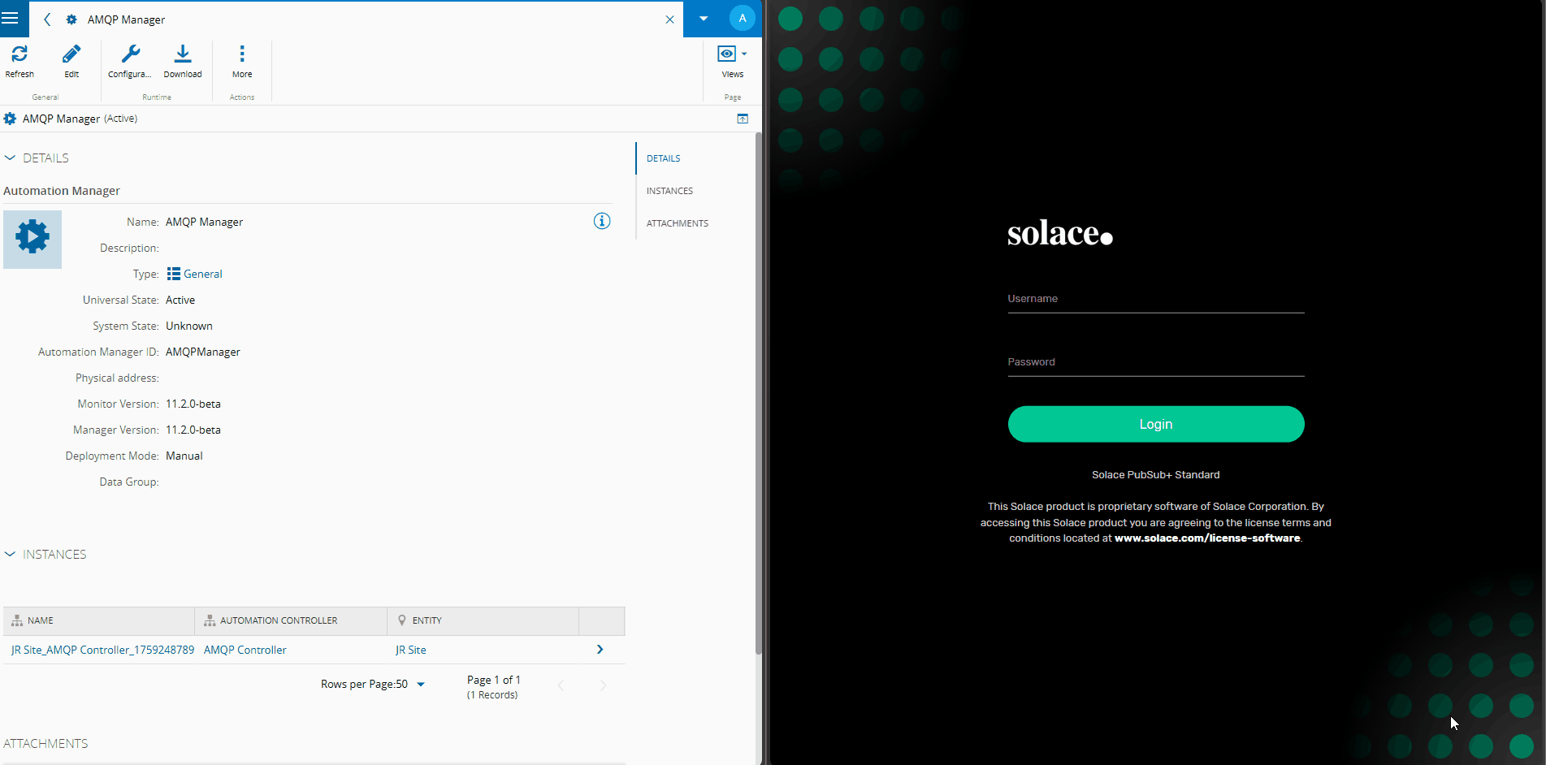The width and height of the screenshot is (1546, 765).
Task: Open the Views dropdown
Action: (732, 54)
